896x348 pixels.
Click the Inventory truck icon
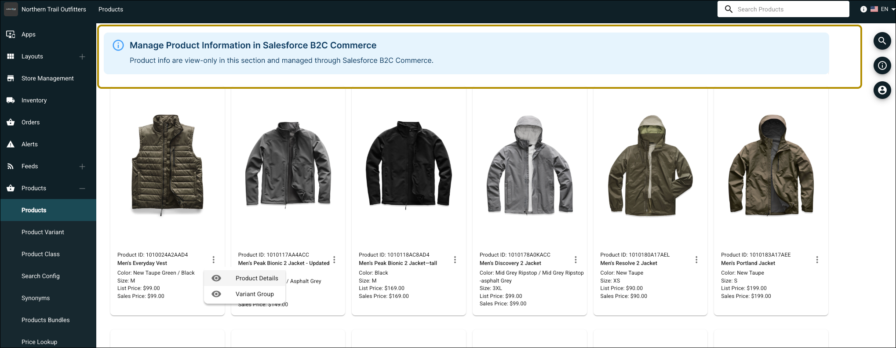11,100
